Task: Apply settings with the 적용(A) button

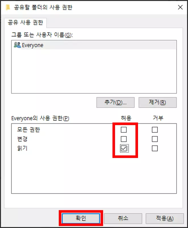Action: (165, 218)
